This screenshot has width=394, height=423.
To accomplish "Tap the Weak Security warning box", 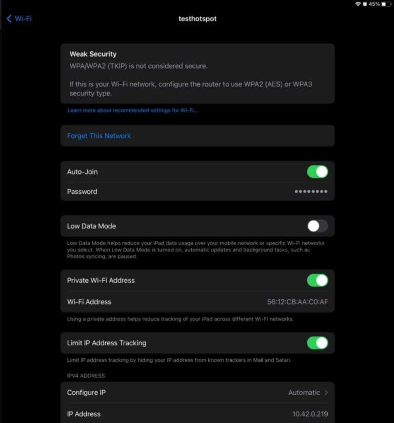I will 198,73.
